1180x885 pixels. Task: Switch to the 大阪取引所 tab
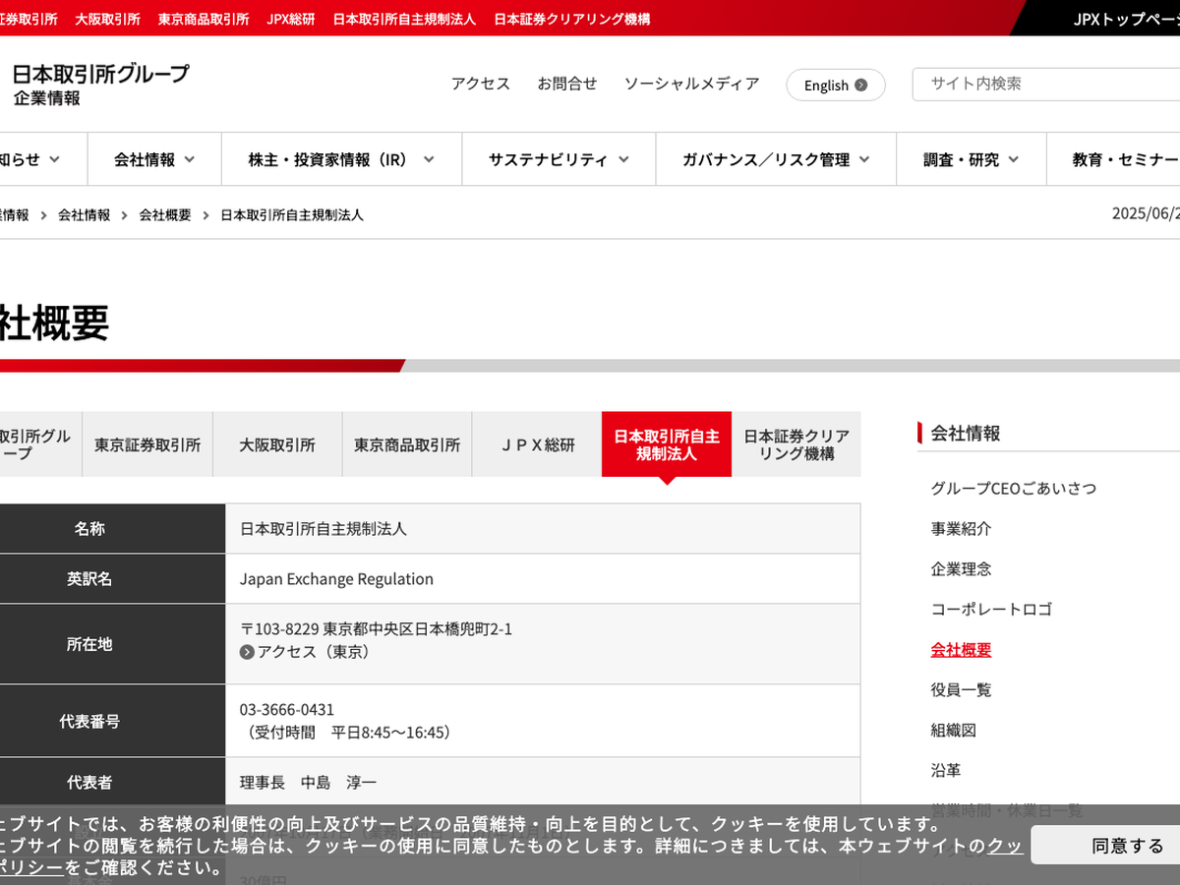click(277, 444)
